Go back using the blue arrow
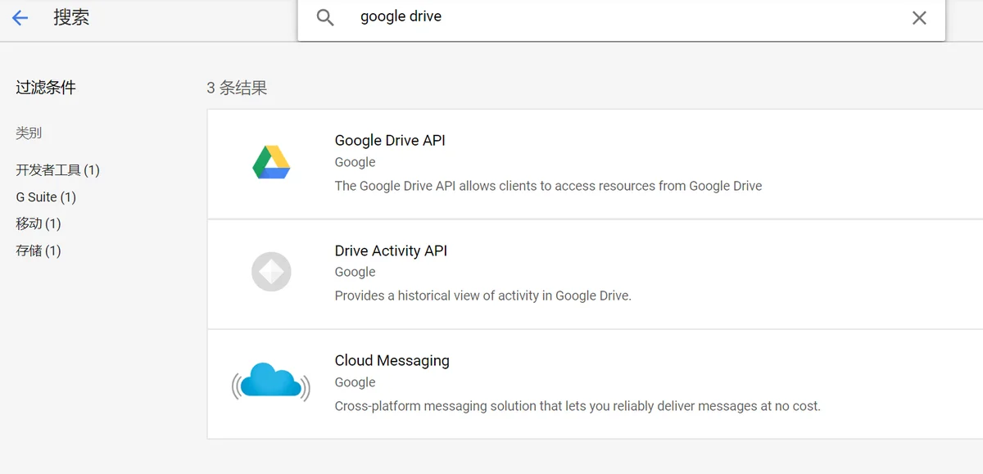Screen dimensions: 983x474 pos(20,17)
